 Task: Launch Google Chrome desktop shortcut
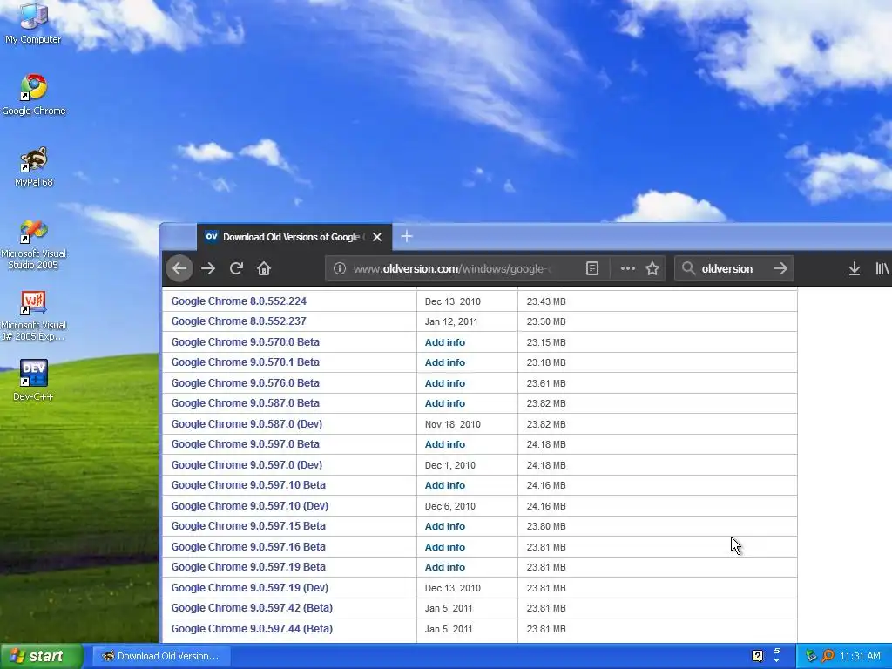click(34, 95)
